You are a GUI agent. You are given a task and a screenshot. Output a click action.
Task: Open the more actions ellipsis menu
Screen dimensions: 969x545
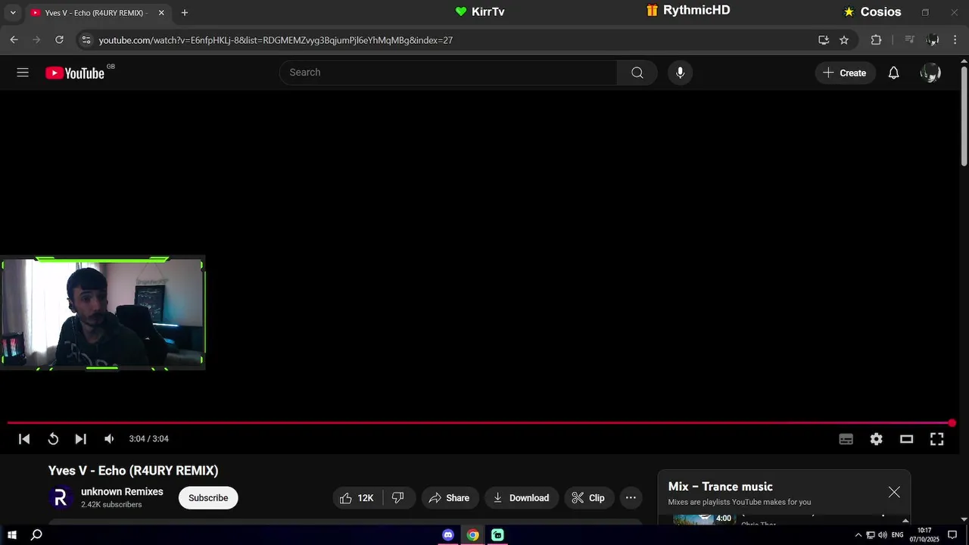tap(631, 497)
